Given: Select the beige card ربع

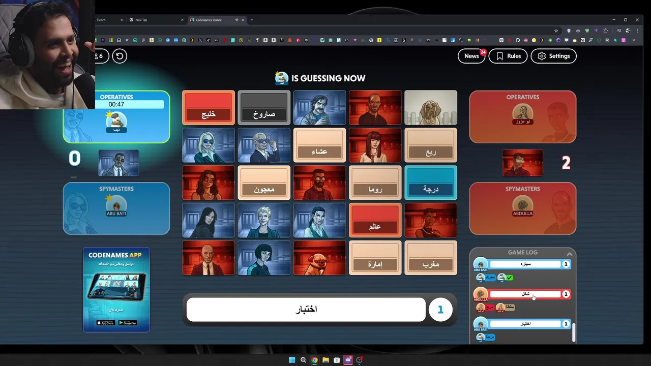Looking at the screenshot, I should point(431,145).
